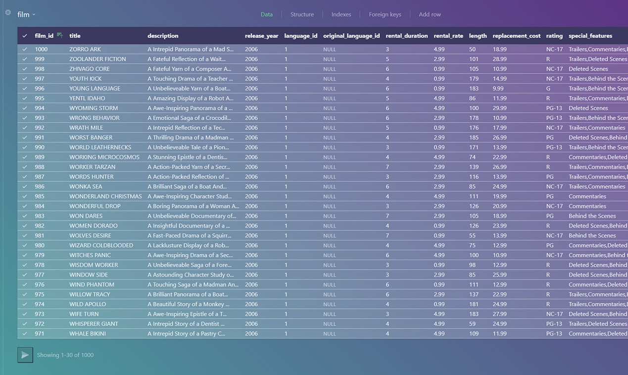Select the ZORRO ARK title cell
This screenshot has width=628, height=375.
tap(85, 49)
